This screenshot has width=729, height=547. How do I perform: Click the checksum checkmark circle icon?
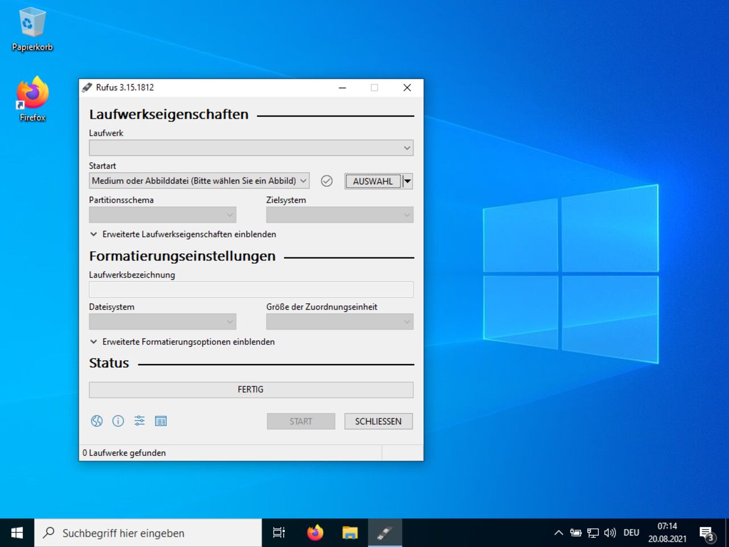(327, 181)
